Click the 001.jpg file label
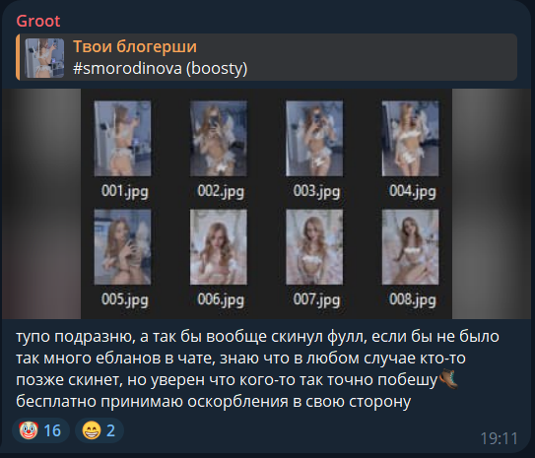535x458 pixels. (x=124, y=191)
